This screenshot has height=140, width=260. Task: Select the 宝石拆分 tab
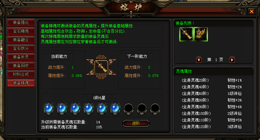21,48
